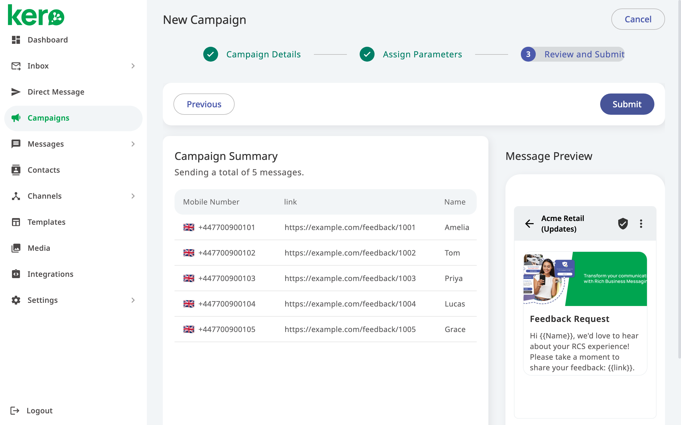
Task: Select the Direct Message paper plane icon
Action: tap(16, 92)
